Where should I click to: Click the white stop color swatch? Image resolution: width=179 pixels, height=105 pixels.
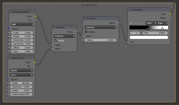149,37
